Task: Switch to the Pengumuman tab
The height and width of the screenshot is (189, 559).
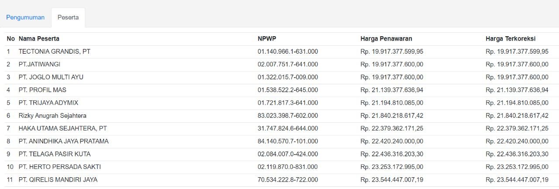Action: coord(25,17)
